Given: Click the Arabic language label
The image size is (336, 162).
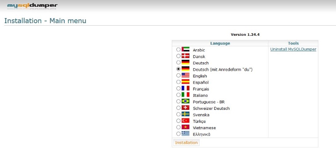Looking at the screenshot, I should [x=199, y=50].
